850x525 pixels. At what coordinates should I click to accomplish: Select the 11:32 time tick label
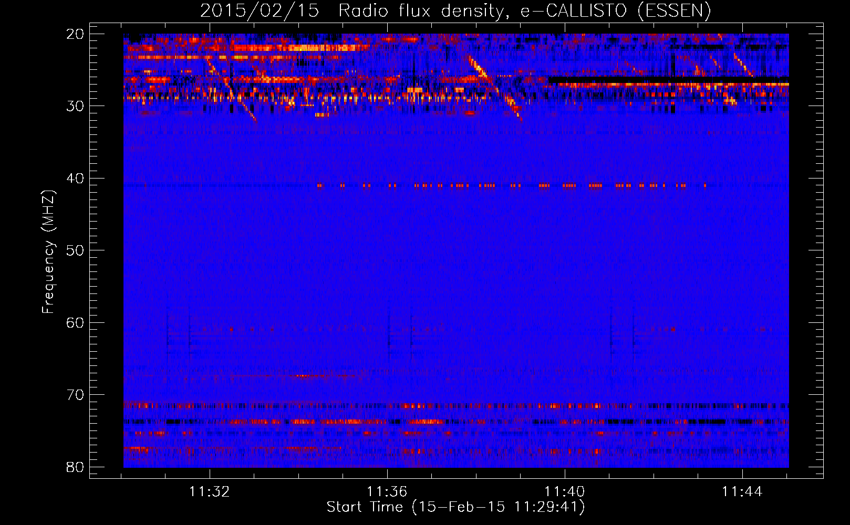coord(210,492)
